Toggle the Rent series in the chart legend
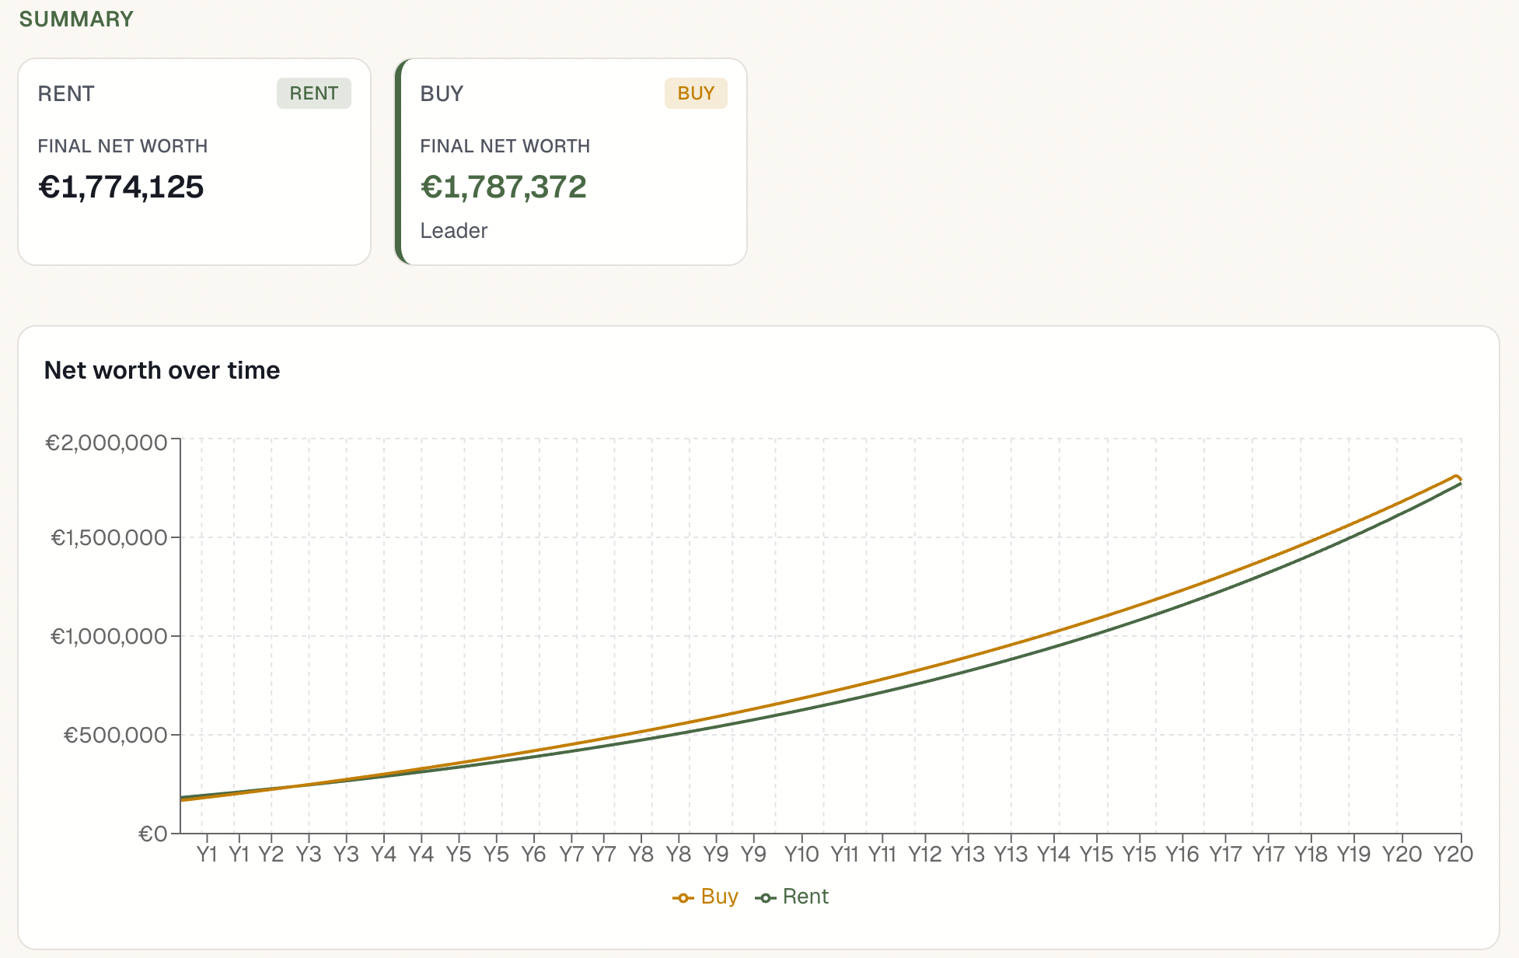This screenshot has height=958, width=1519. point(805,897)
